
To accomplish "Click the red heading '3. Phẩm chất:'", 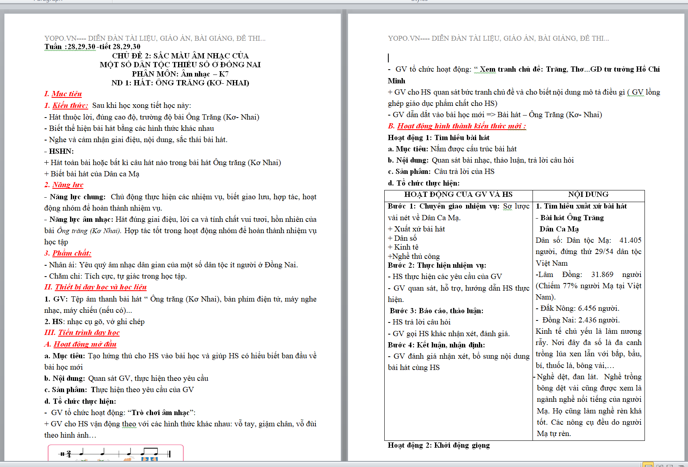I will [68, 253].
